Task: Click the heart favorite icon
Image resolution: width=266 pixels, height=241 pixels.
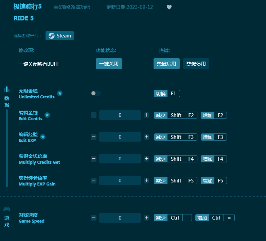Action: (x=169, y=7)
